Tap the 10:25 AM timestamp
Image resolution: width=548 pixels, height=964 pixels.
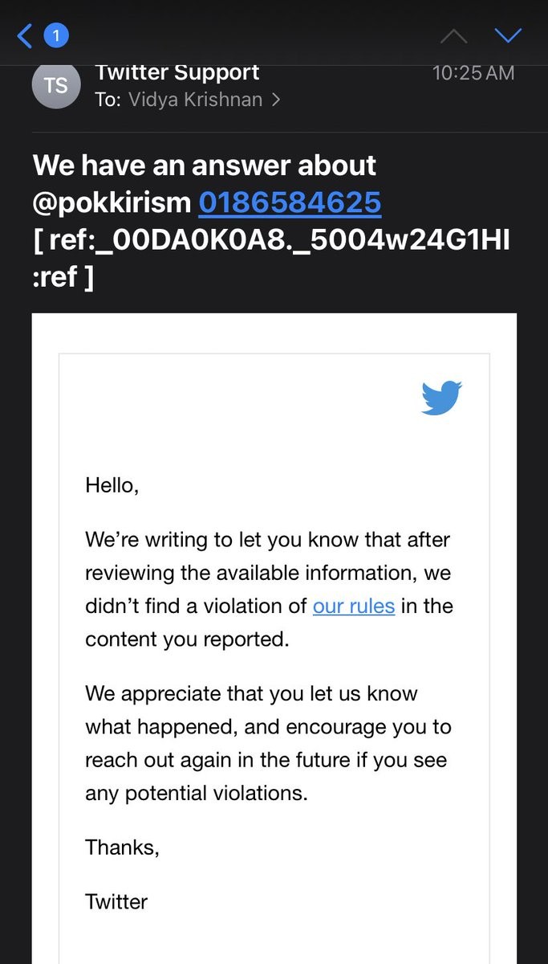coord(473,73)
